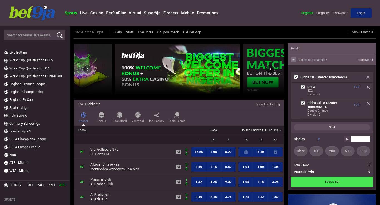Click Show Match ID
The height and width of the screenshot is (205, 380).
click(363, 32)
